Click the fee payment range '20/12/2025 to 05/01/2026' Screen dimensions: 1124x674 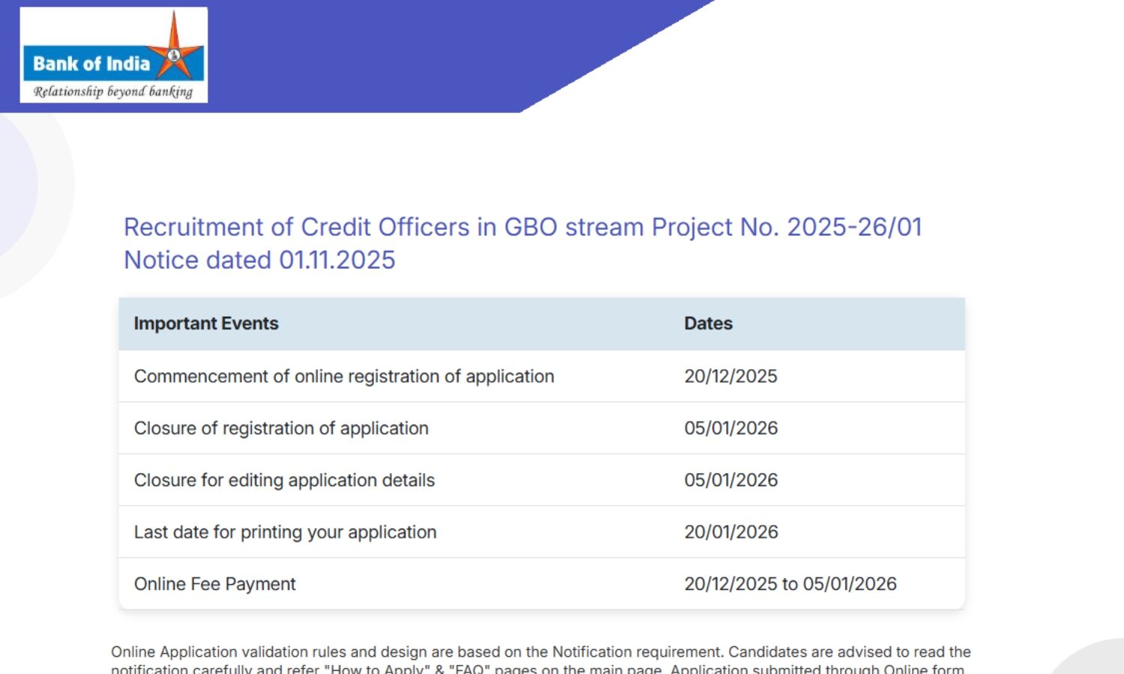point(790,584)
